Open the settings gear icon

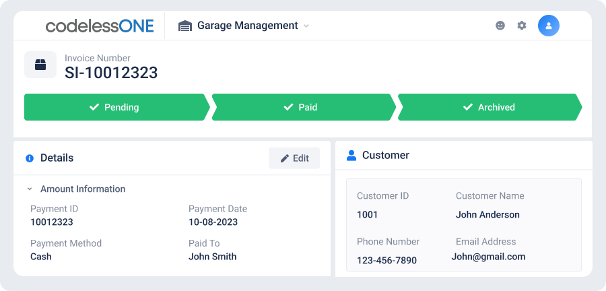[522, 26]
